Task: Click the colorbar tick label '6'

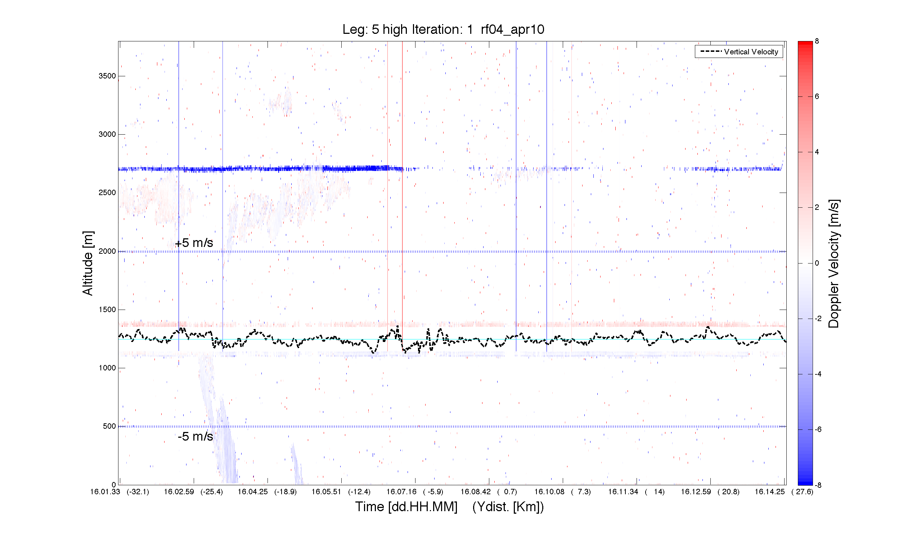Action: click(817, 96)
